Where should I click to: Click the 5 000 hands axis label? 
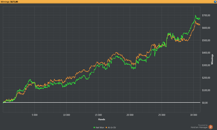pos(35,115)
